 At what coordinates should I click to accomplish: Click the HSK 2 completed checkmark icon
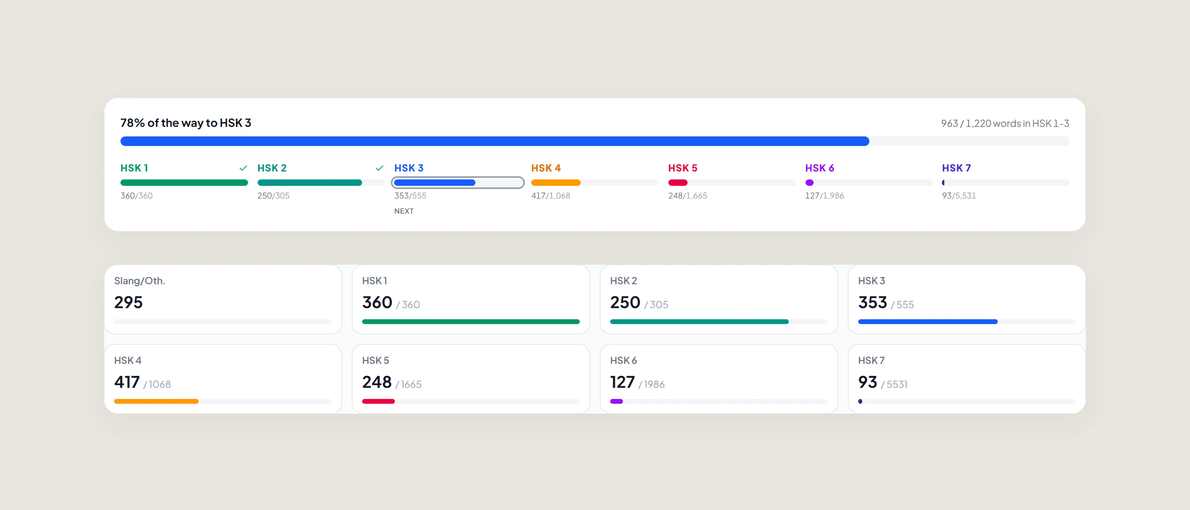point(380,168)
